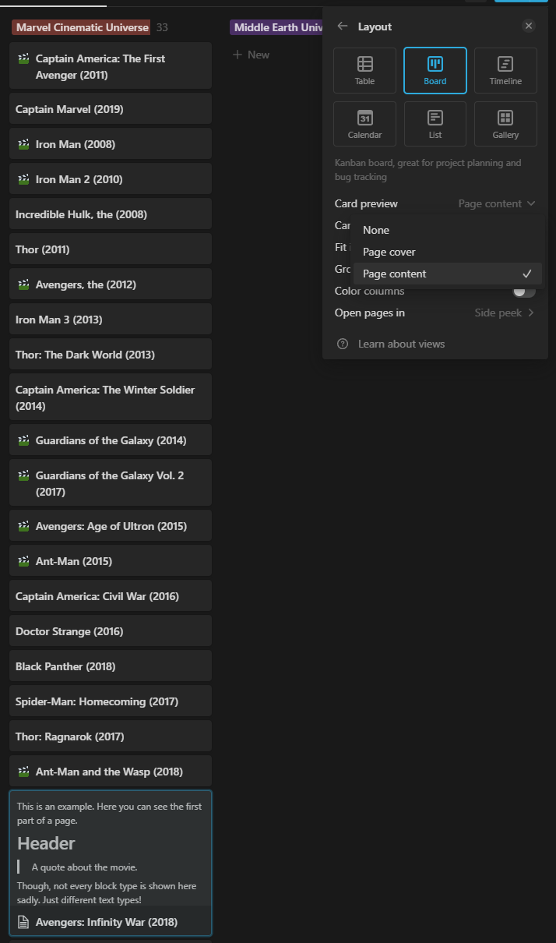Viewport: 556px width, 943px height.
Task: Switch to the List layout icon
Action: coord(435,118)
